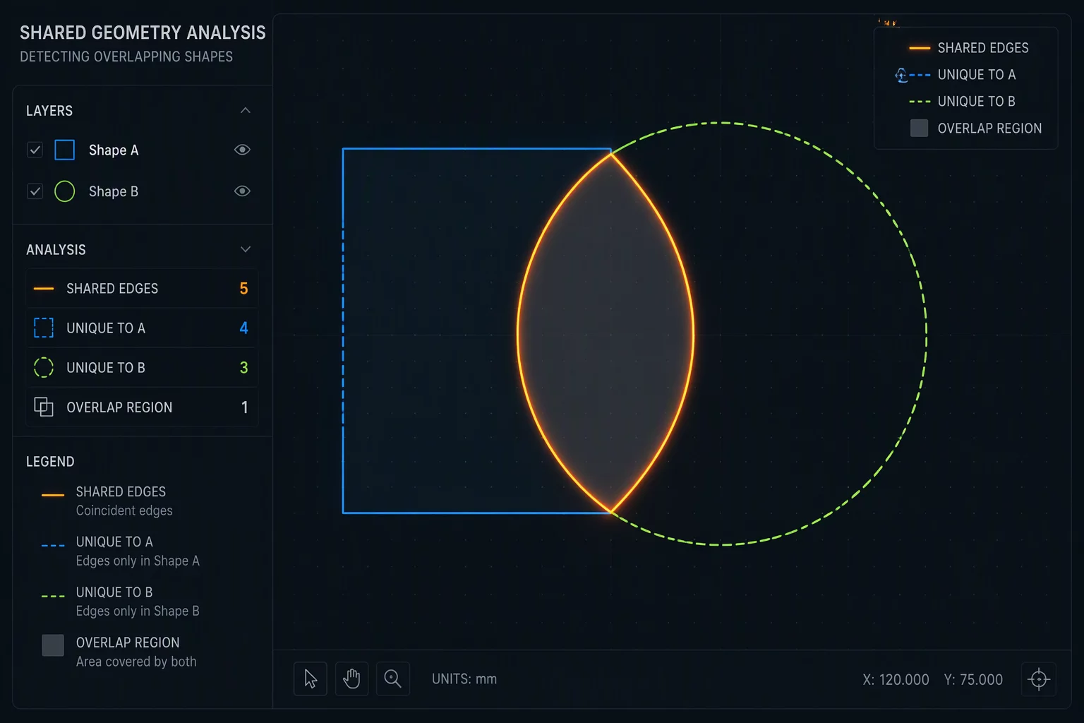1084x723 pixels.
Task: Uncheck the Shape B layer checkbox
Action: [35, 191]
